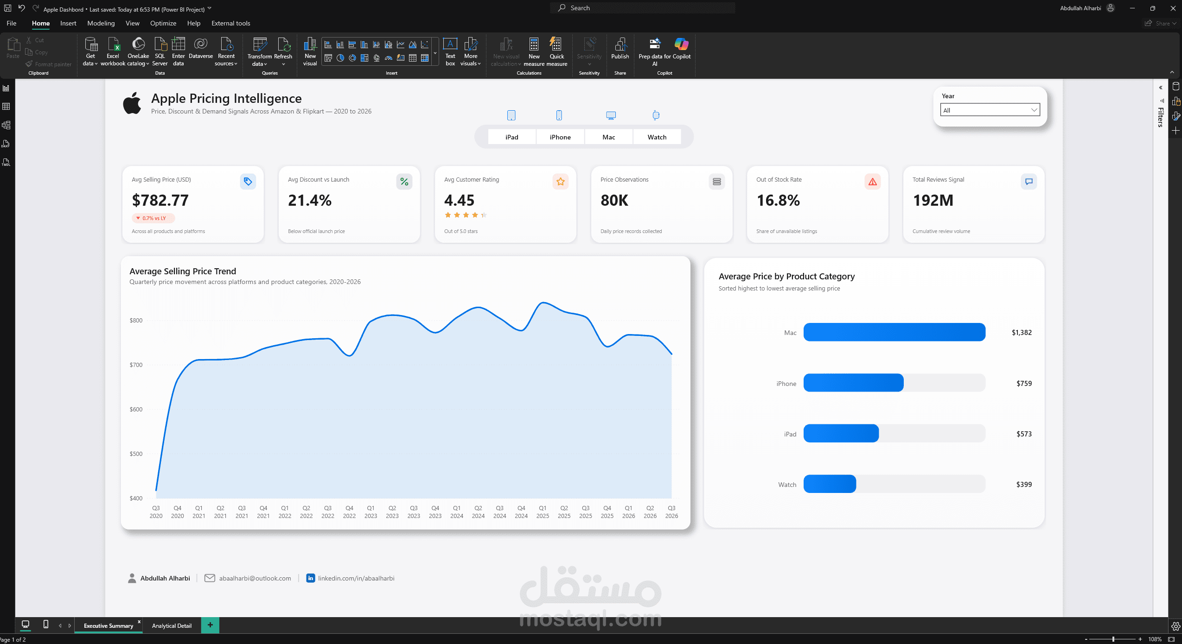Insert a gauge visual
1182x644 pixels.
click(x=388, y=58)
